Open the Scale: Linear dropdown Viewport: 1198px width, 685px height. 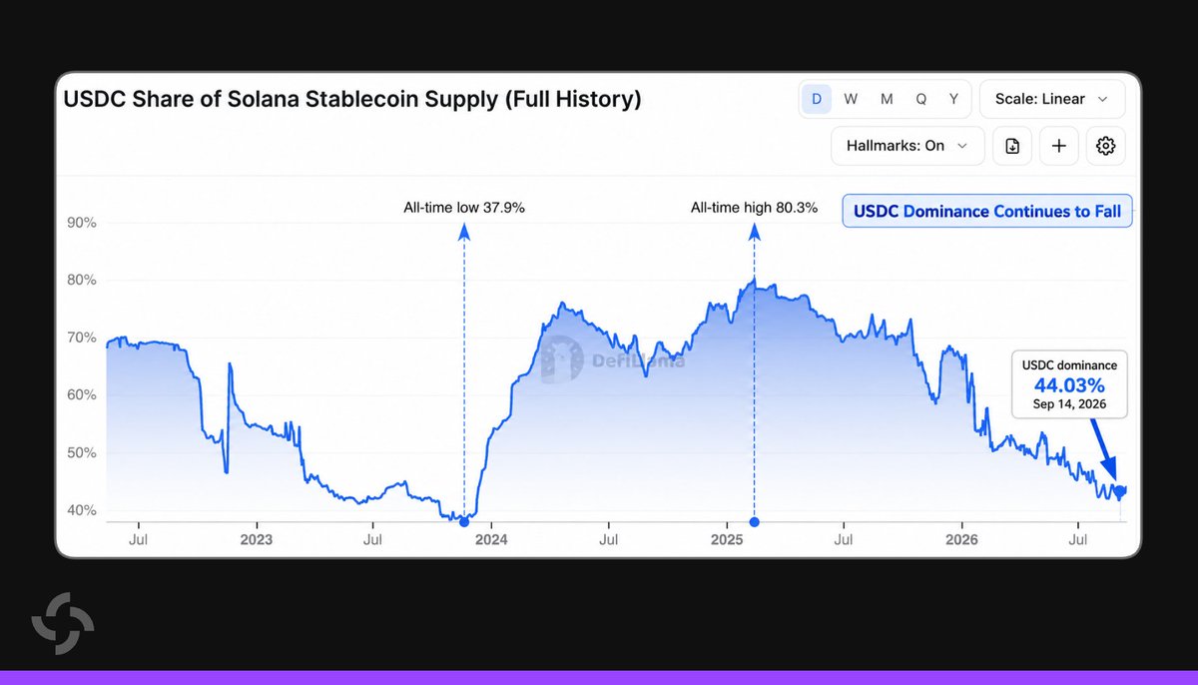(x=1052, y=99)
